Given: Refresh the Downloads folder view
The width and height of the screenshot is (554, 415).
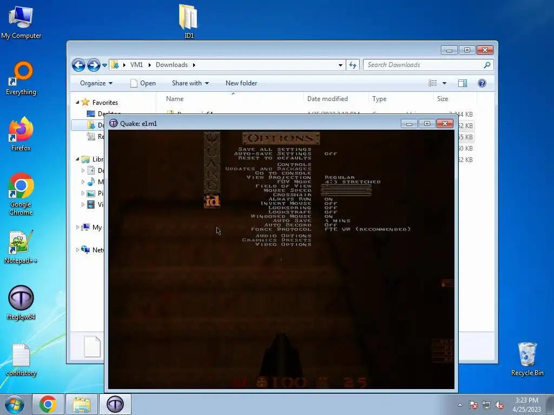Looking at the screenshot, I should [353, 65].
